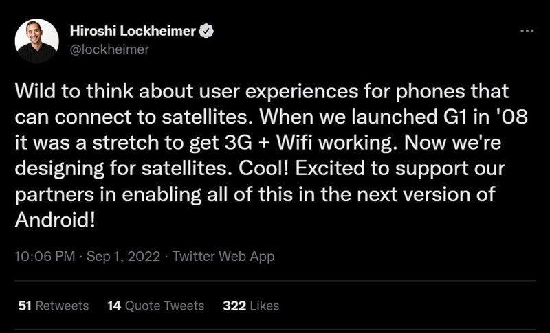The height and width of the screenshot is (333, 550).
Task: Open the three-dot more options menu
Action: pos(527,32)
